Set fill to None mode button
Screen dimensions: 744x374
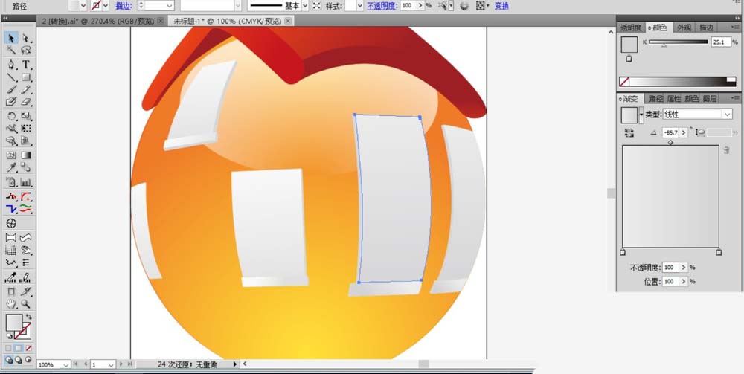pos(28,348)
